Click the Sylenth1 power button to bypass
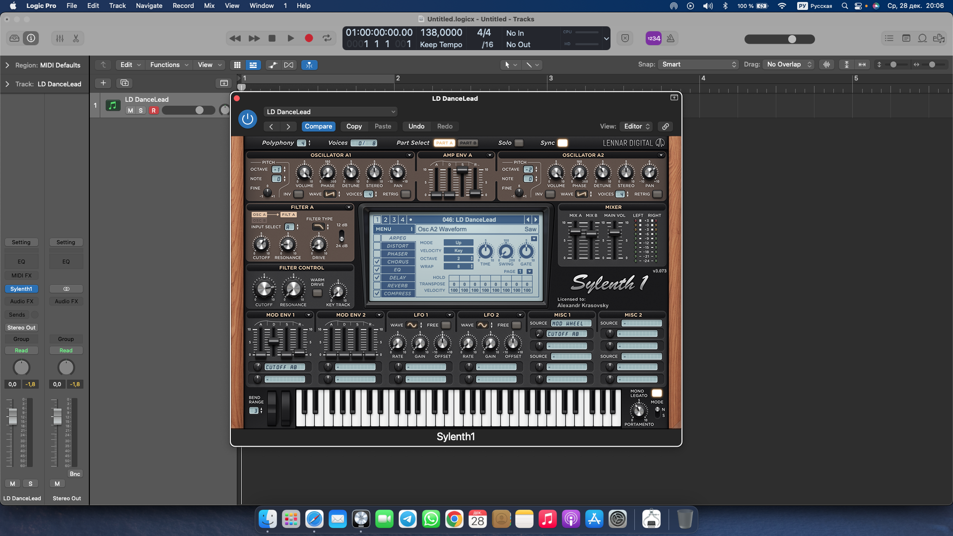 (x=247, y=119)
